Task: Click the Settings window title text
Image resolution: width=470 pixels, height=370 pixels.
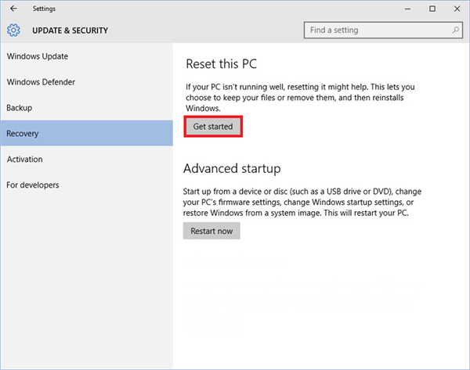Action: coord(44,9)
